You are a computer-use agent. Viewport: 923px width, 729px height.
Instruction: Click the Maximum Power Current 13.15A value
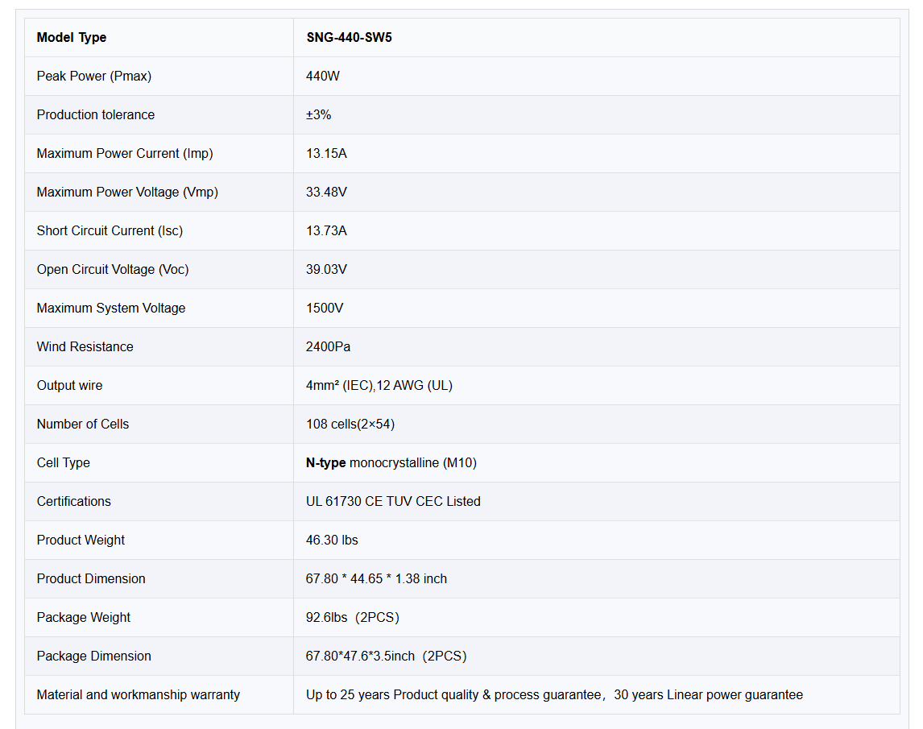[x=326, y=153]
